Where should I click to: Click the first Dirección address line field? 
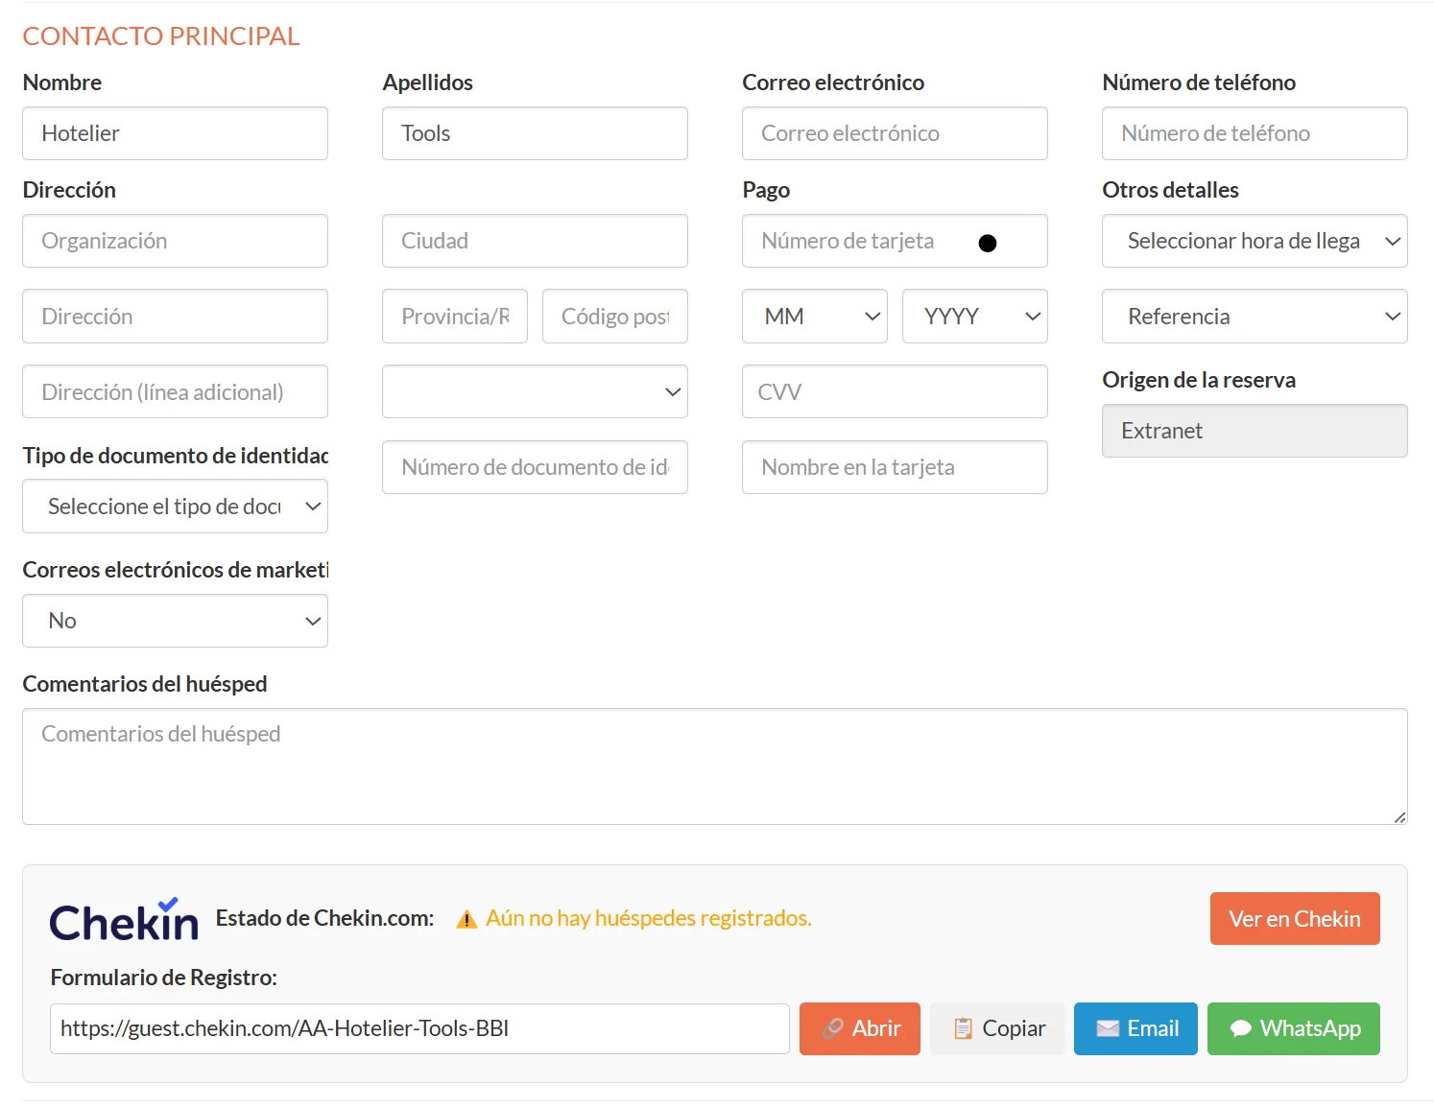(175, 316)
